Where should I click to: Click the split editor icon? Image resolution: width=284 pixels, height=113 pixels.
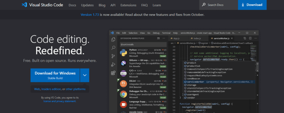point(250,38)
